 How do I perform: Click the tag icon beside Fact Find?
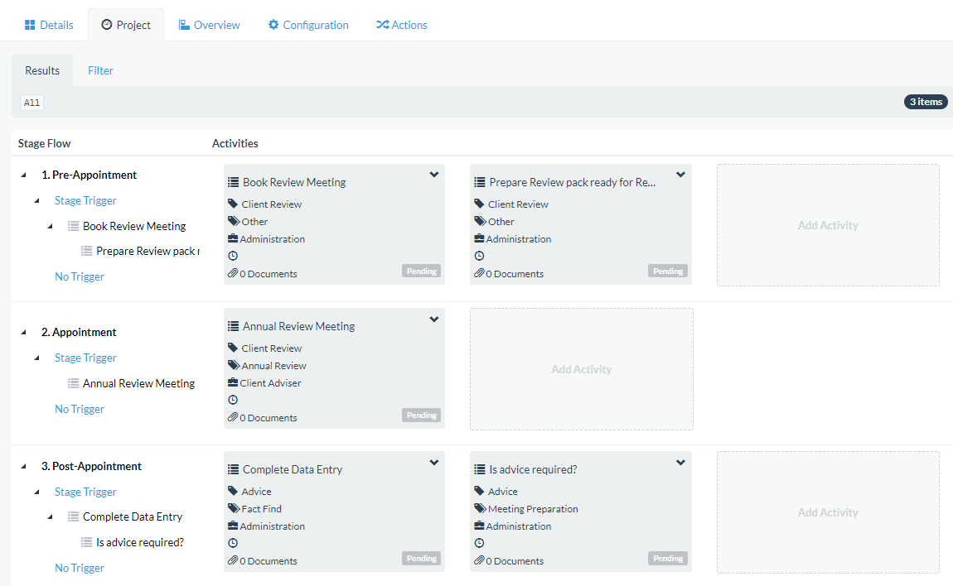[233, 509]
